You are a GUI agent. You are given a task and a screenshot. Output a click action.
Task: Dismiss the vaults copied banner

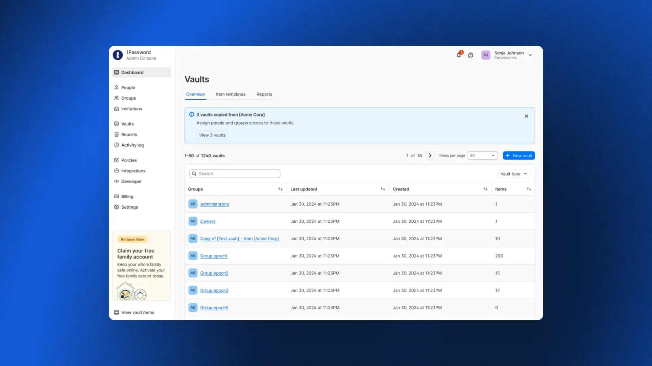(x=526, y=116)
